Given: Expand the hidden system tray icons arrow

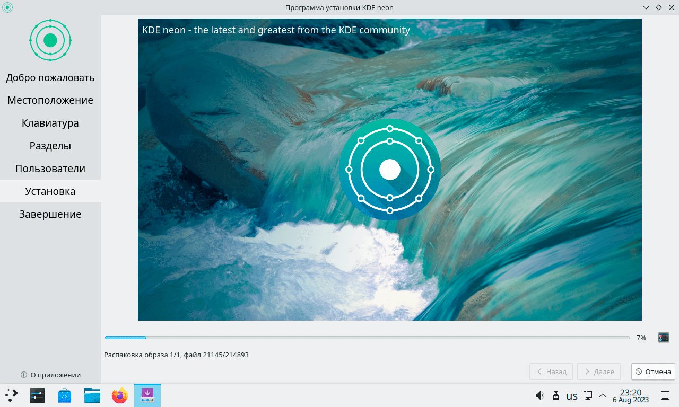Looking at the screenshot, I should (603, 395).
